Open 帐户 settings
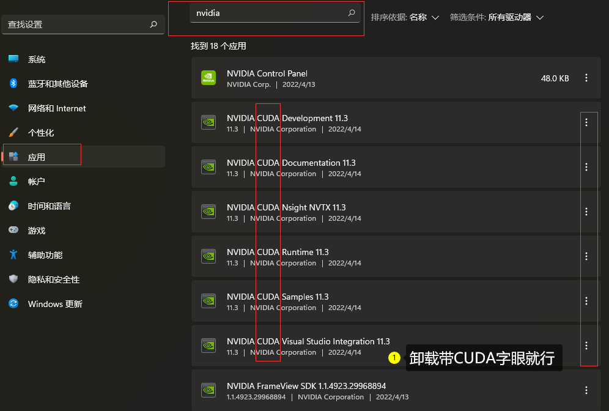 [x=83, y=182]
